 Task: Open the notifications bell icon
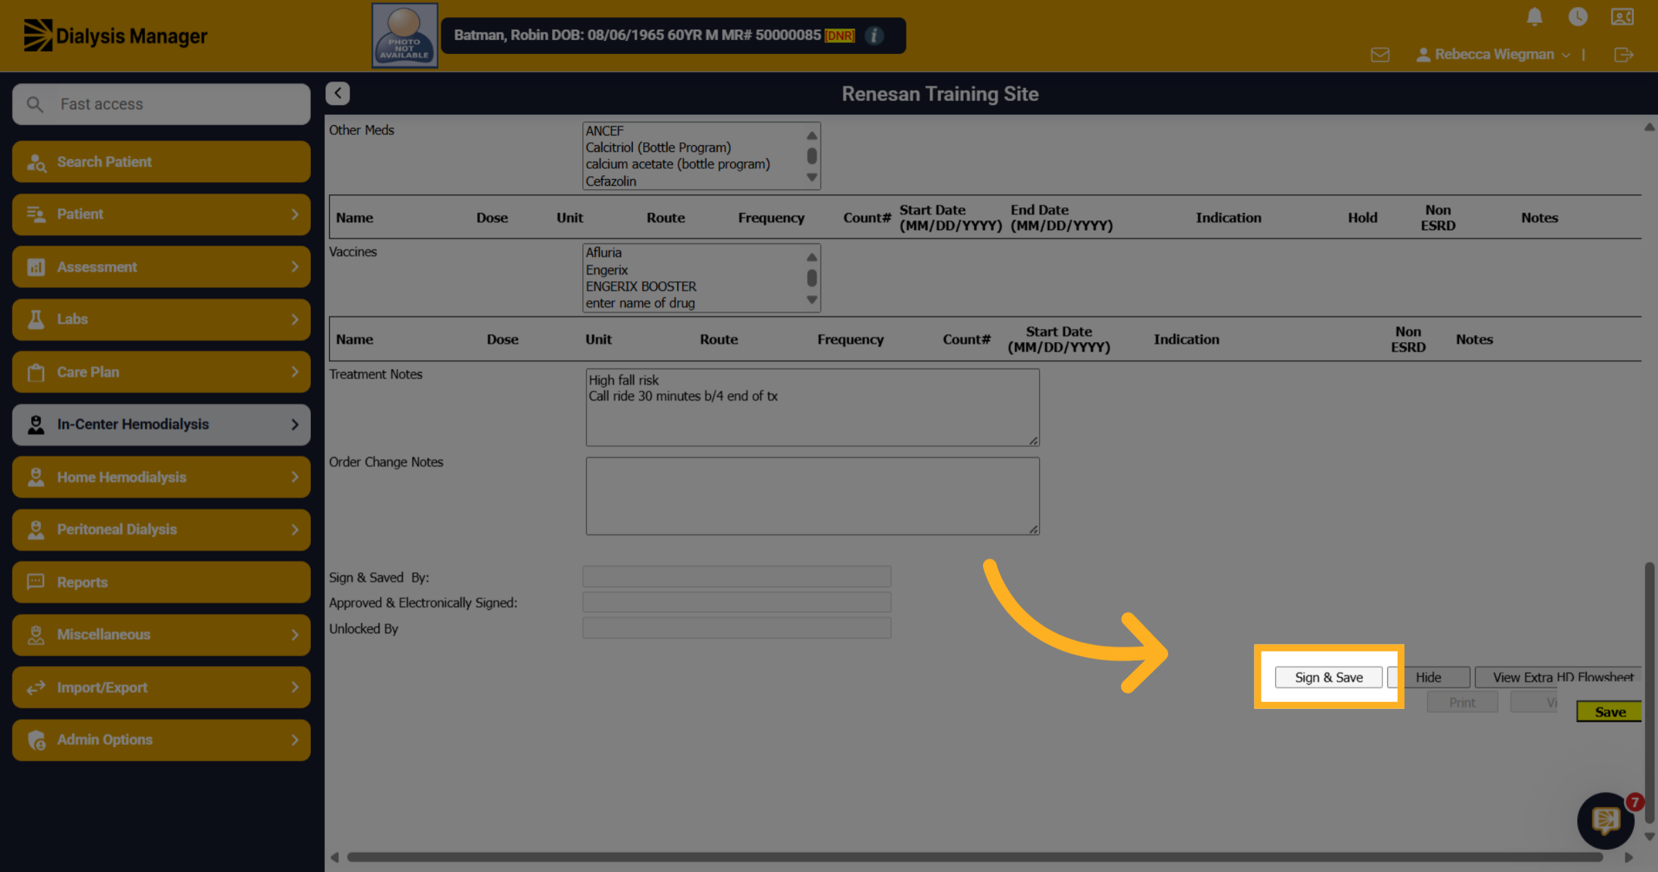point(1534,17)
